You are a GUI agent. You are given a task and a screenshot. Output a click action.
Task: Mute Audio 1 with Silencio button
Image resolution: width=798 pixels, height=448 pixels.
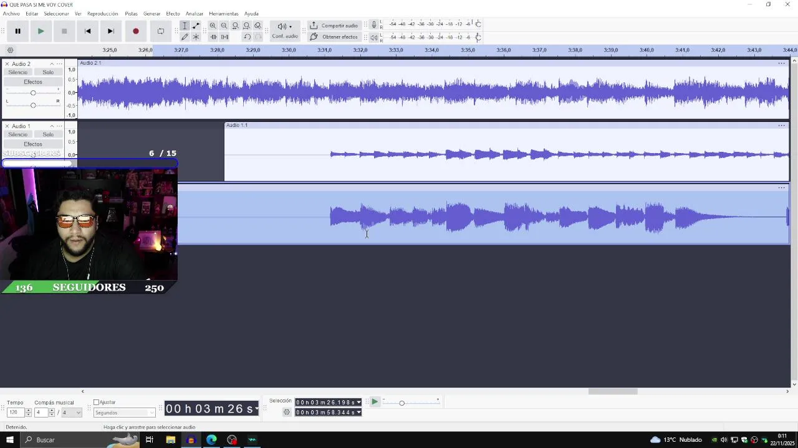coord(18,134)
